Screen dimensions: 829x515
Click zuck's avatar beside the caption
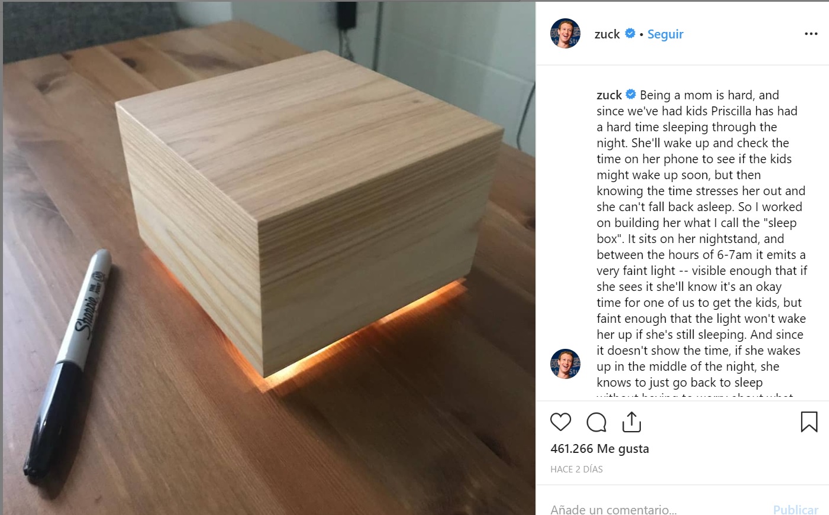(x=565, y=364)
